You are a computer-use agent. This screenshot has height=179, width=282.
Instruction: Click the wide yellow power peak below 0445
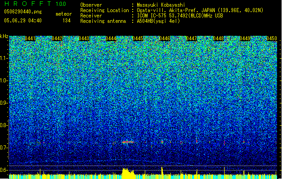(x=128, y=174)
